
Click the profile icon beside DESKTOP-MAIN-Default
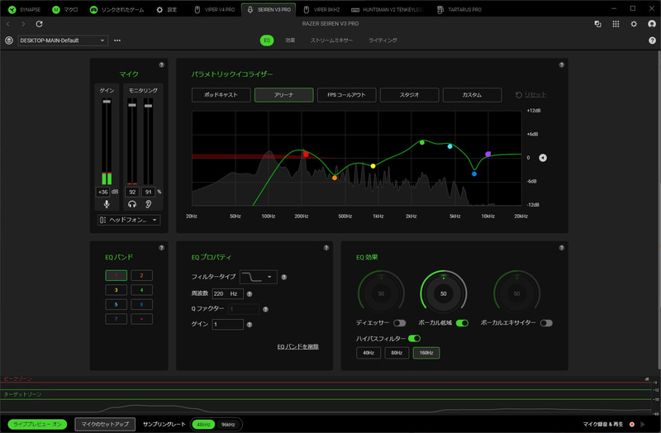(x=9, y=40)
